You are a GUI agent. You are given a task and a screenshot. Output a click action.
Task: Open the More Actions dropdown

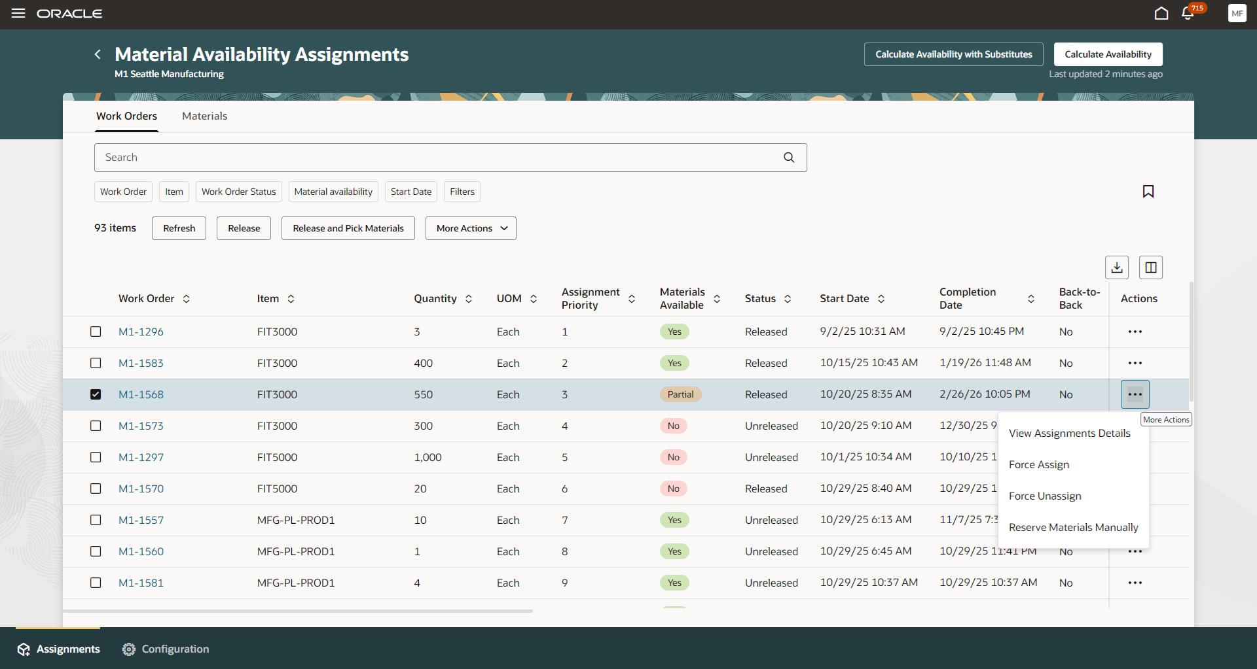[470, 228]
